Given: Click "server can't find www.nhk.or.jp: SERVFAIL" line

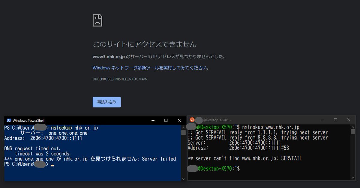Looking at the screenshot, I should tap(244, 158).
